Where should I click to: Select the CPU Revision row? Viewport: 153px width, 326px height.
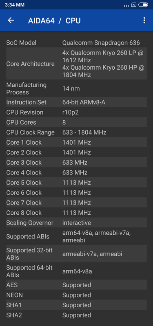76,112
